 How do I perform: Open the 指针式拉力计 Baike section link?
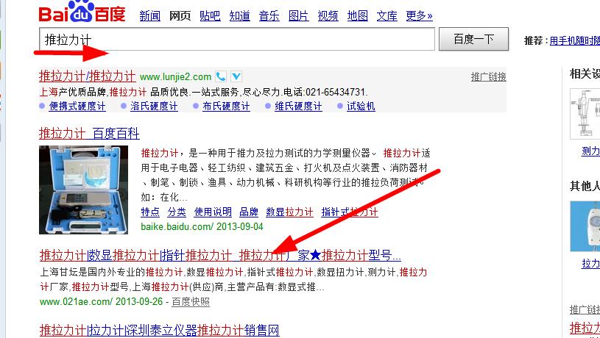pyautogui.click(x=350, y=212)
